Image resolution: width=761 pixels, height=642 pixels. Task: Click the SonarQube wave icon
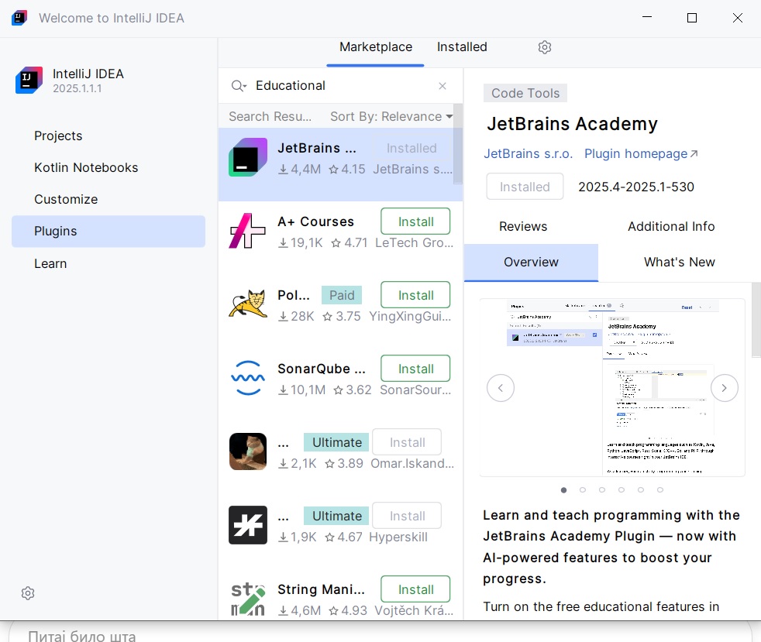248,378
